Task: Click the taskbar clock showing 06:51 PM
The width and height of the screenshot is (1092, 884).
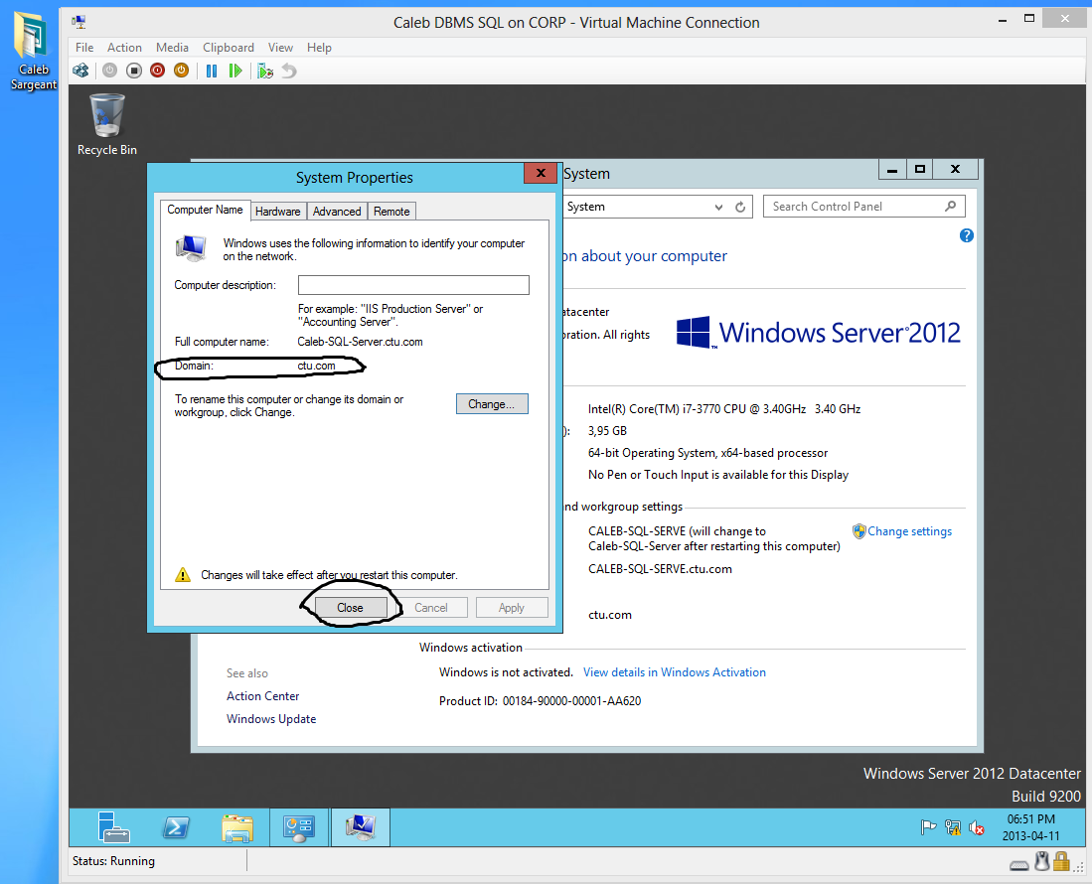Action: (x=1030, y=827)
